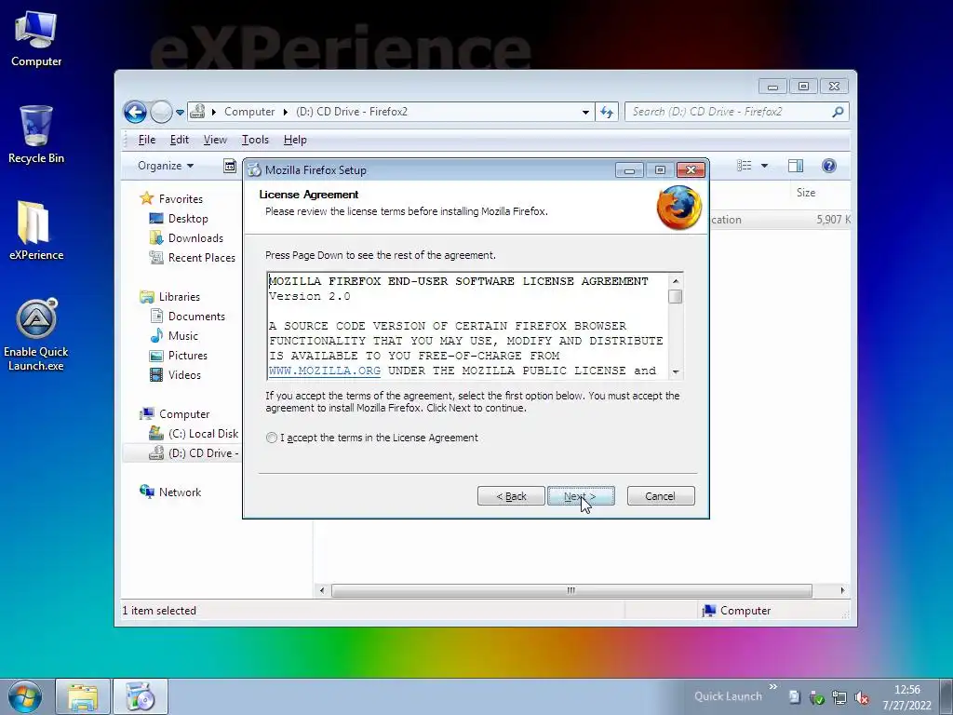Image resolution: width=953 pixels, height=715 pixels.
Task: Click the Explorer horizontal scrollbar thumb
Action: click(x=571, y=590)
